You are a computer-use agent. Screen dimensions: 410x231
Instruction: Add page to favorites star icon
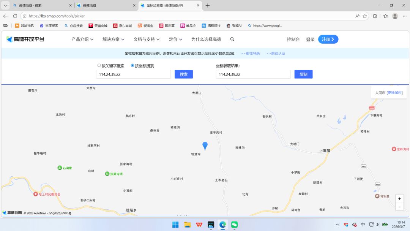(365, 16)
